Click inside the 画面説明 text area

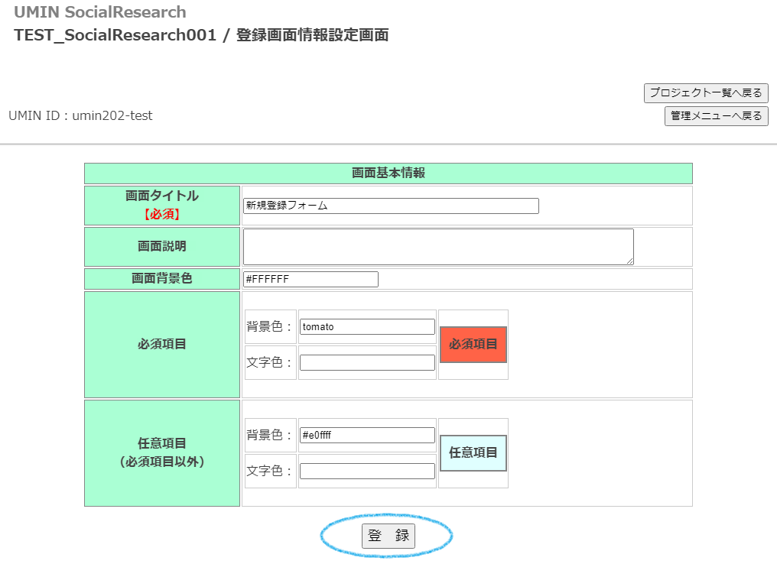coord(437,246)
